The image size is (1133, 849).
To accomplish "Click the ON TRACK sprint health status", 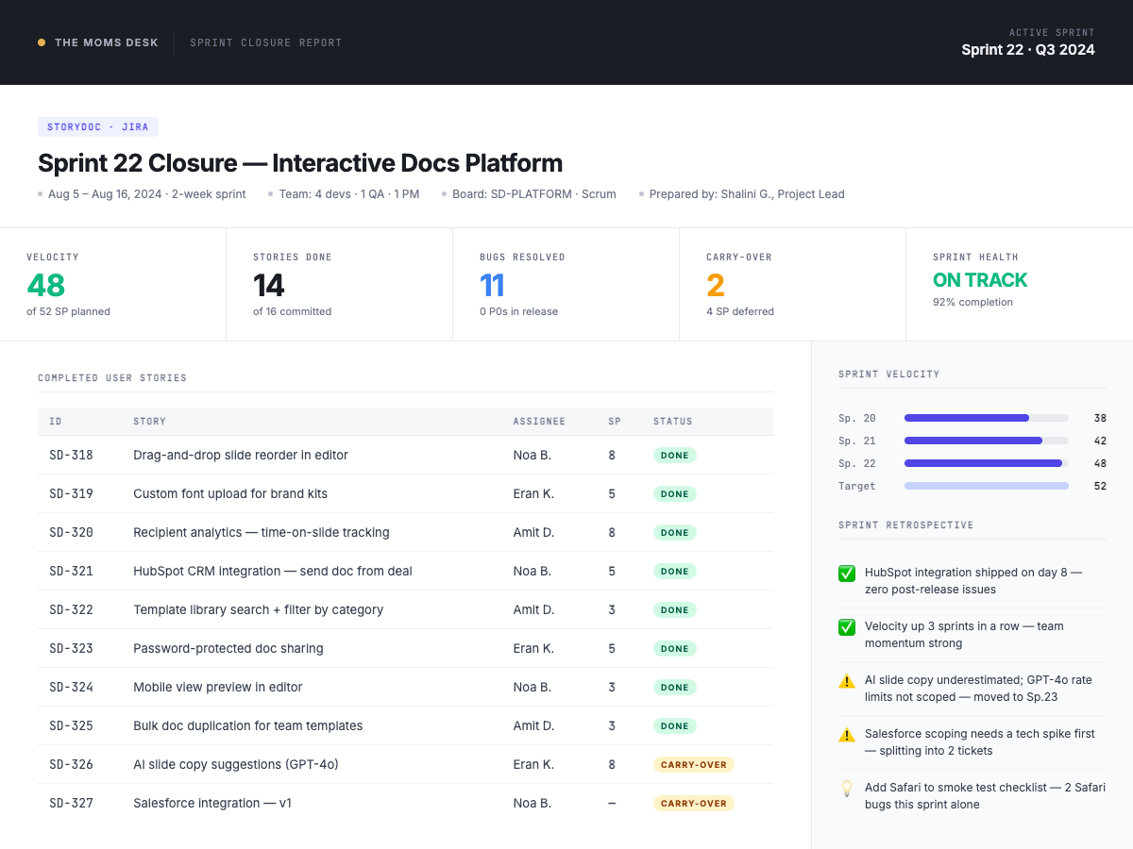I will (x=980, y=280).
